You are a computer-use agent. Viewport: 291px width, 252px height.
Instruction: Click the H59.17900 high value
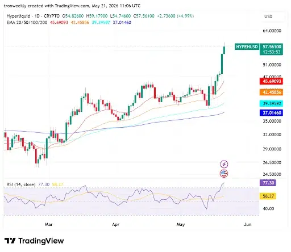click(97, 16)
